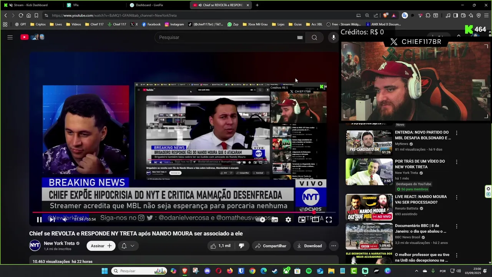Open the Xbox Mil Grau bookmarks folder
Viewport: 492px width, 277px height.
tap(255, 24)
